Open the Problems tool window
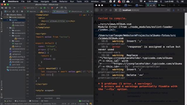The width and height of the screenshot is (187, 105). point(20,101)
